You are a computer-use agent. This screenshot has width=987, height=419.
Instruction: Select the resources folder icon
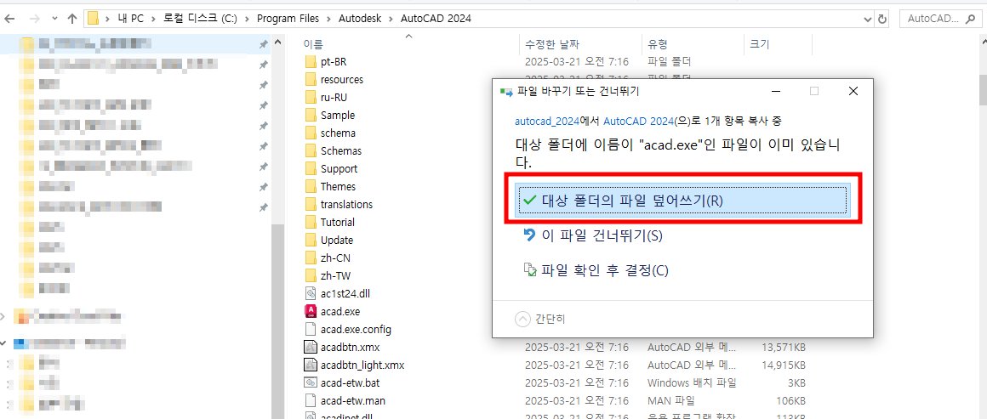(311, 80)
